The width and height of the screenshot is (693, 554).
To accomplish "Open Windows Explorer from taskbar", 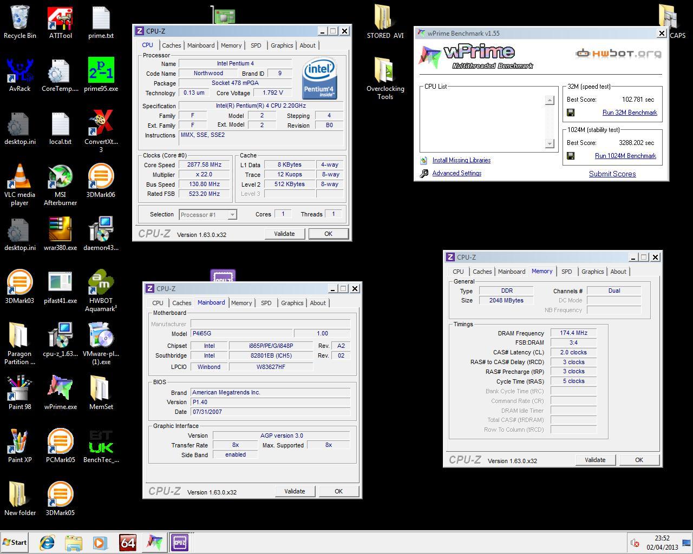I will click(74, 543).
